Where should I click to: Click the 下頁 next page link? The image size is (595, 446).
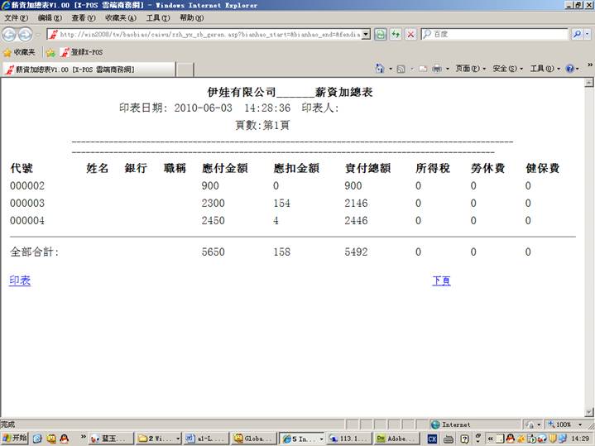pyautogui.click(x=441, y=281)
